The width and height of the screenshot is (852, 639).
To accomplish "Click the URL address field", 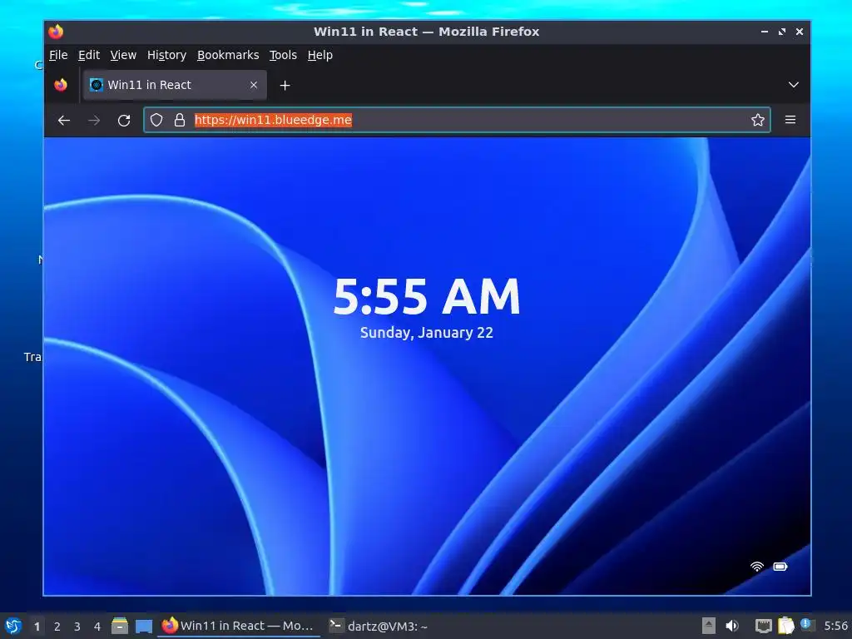I will [x=457, y=120].
